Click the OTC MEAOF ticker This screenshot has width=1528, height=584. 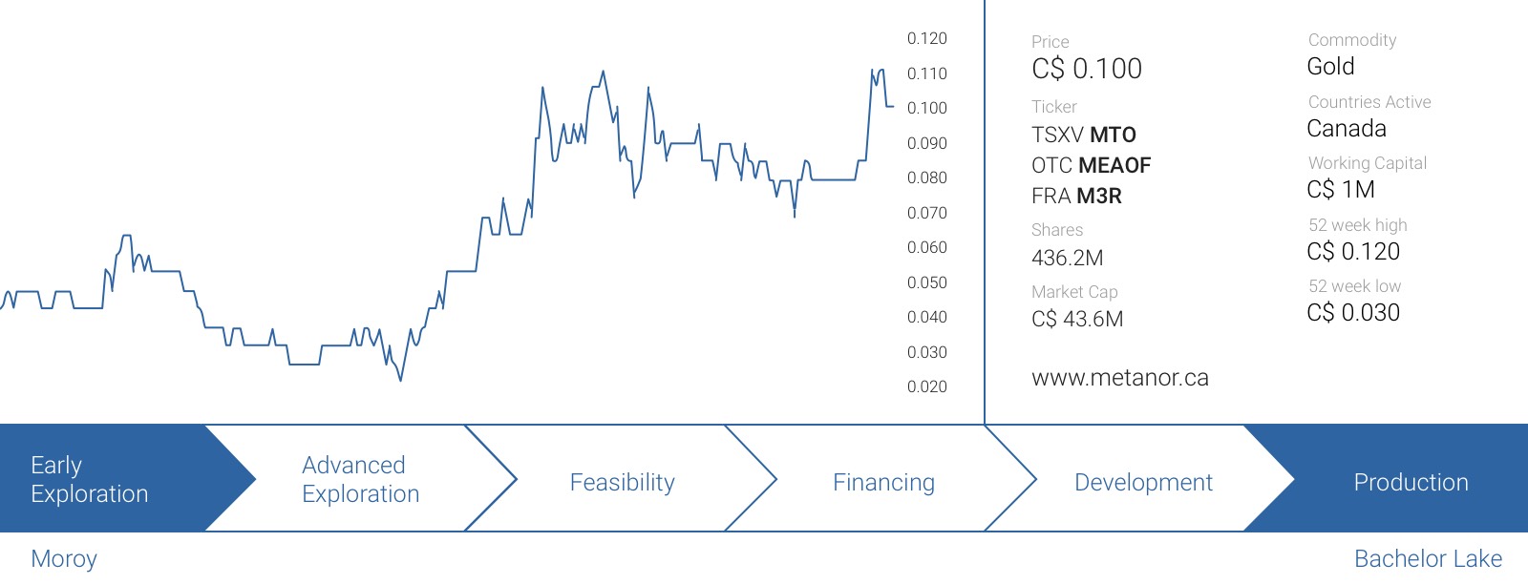point(1092,165)
